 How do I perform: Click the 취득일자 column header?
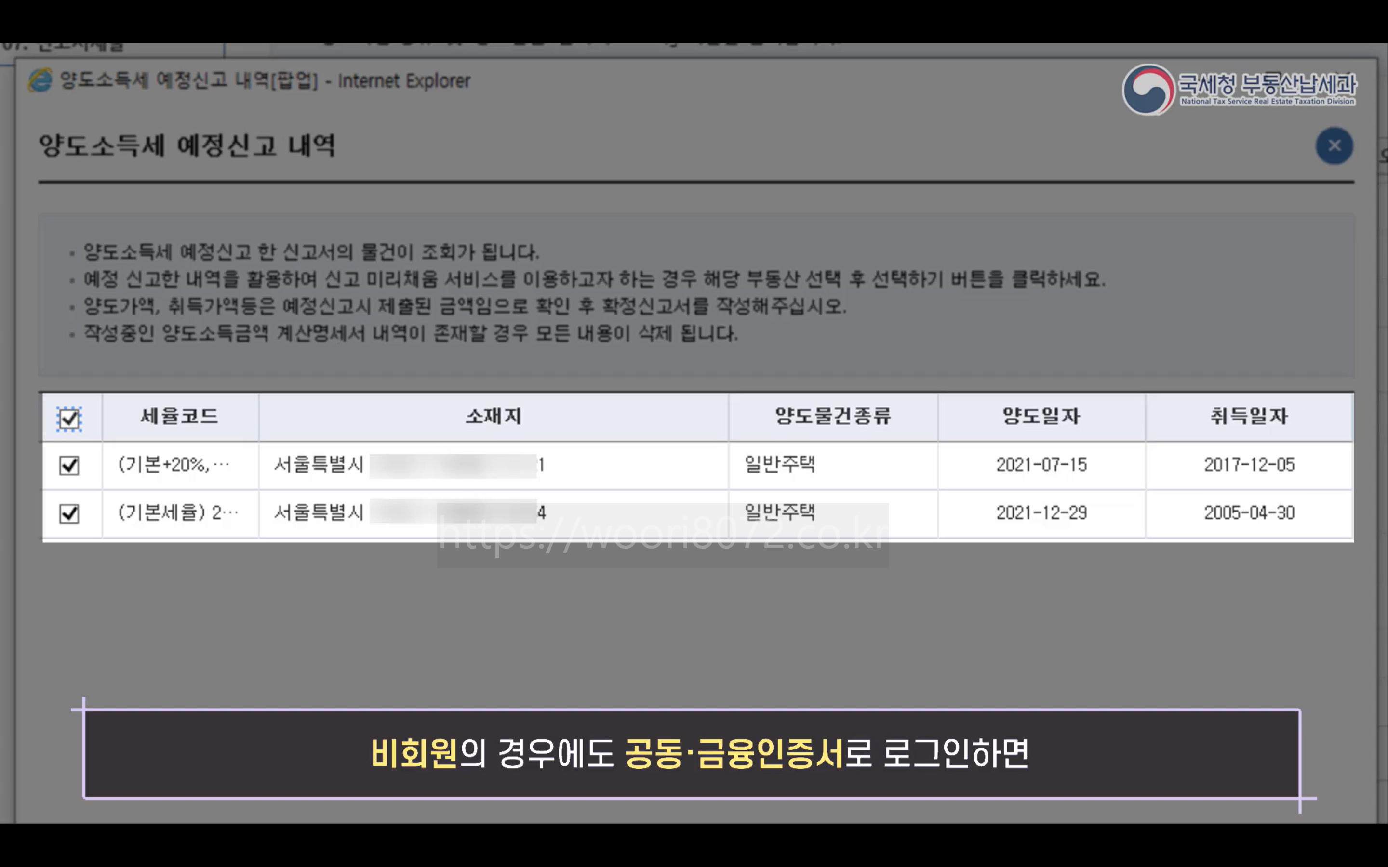click(1249, 417)
